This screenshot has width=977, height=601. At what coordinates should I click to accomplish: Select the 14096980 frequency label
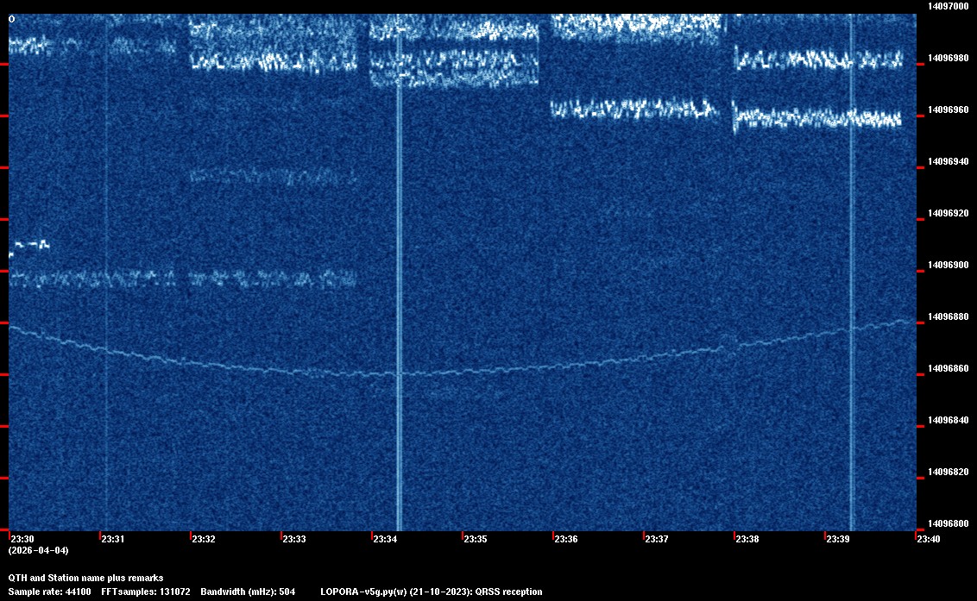pos(948,58)
